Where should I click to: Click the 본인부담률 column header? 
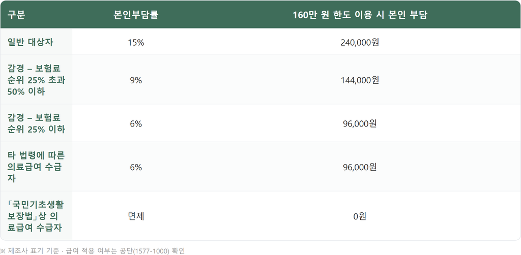coord(136,15)
